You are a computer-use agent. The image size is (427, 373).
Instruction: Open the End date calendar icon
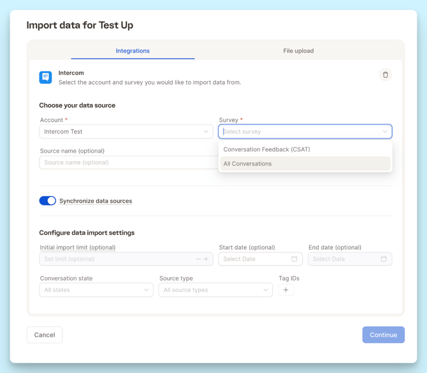pos(384,259)
